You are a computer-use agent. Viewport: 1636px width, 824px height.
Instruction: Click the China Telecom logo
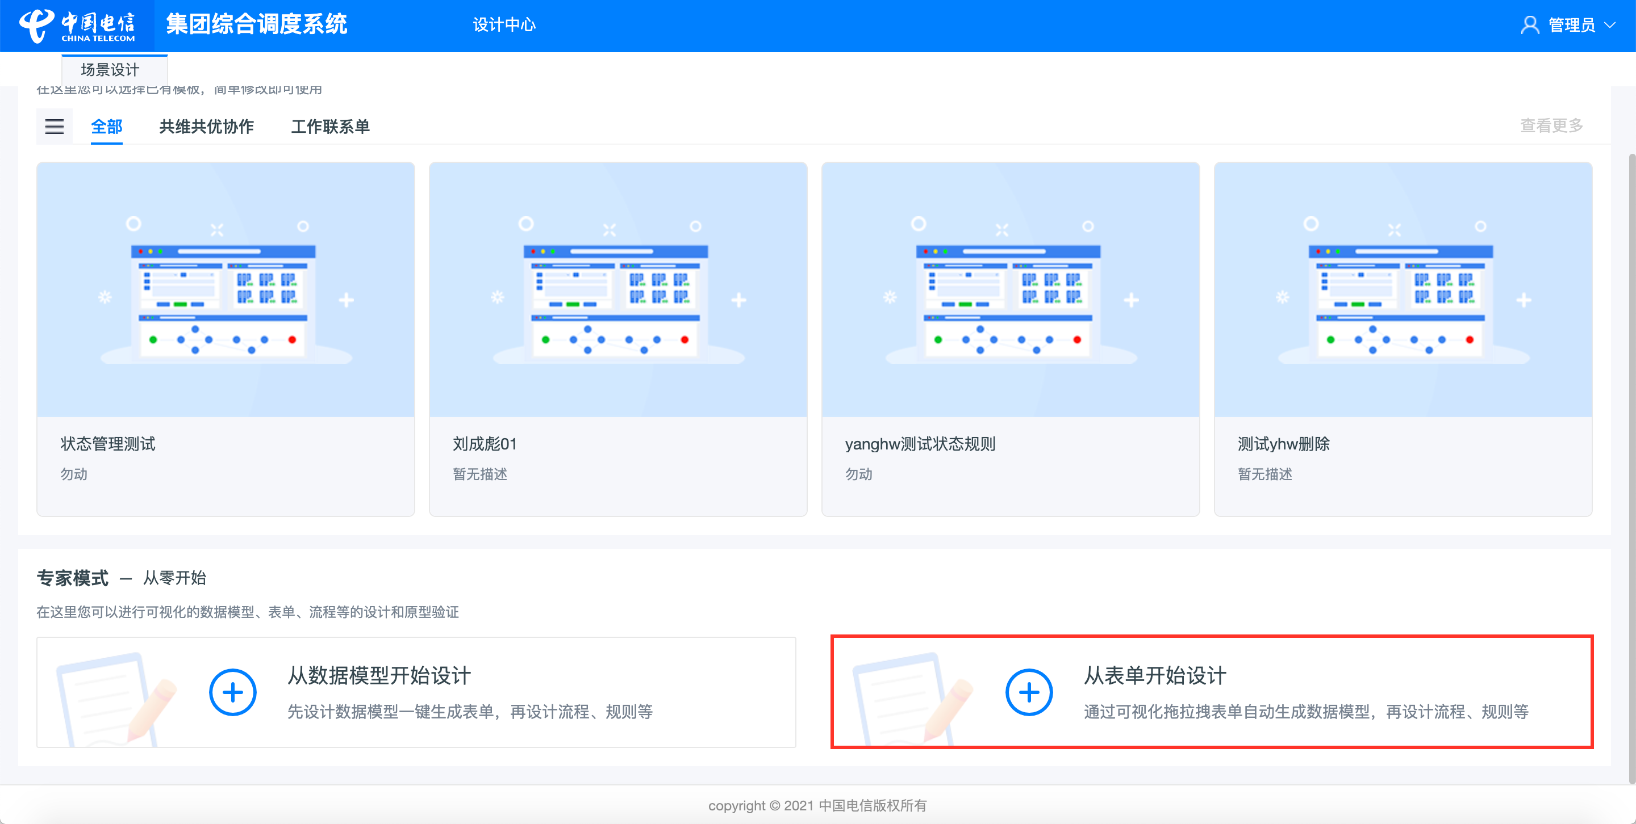77,26
